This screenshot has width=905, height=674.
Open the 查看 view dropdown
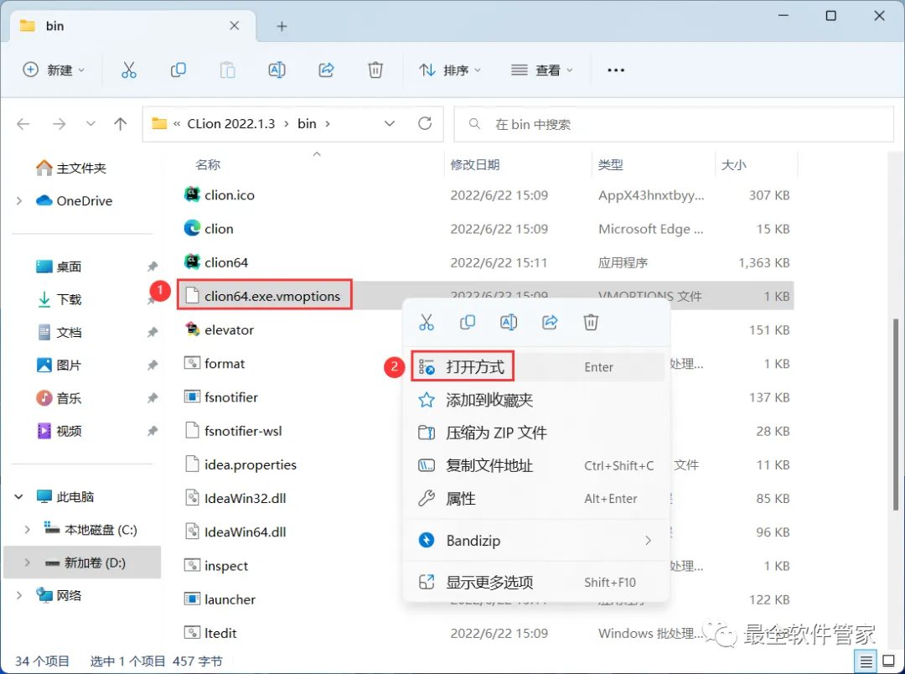tap(542, 70)
